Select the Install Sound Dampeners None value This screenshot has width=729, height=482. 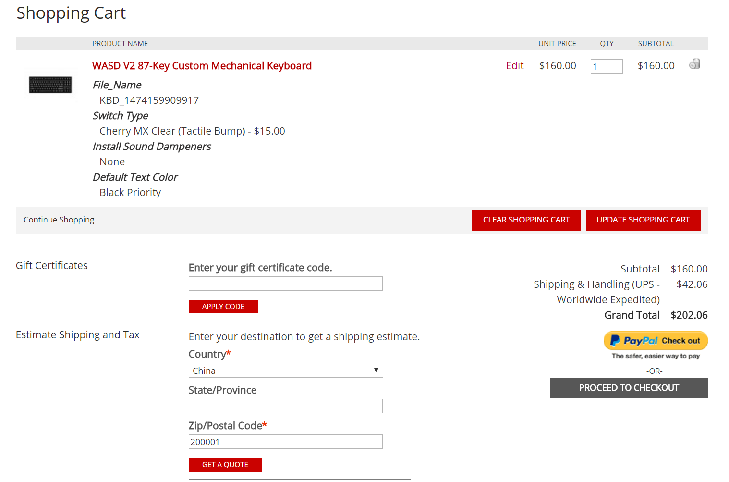112,162
